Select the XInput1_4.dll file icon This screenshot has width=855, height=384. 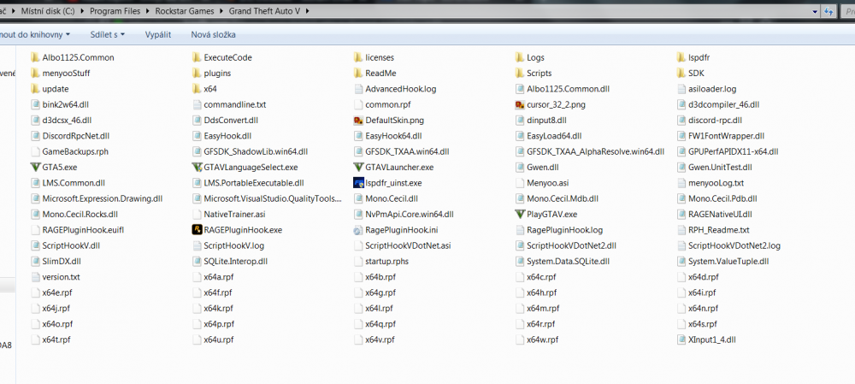point(681,340)
